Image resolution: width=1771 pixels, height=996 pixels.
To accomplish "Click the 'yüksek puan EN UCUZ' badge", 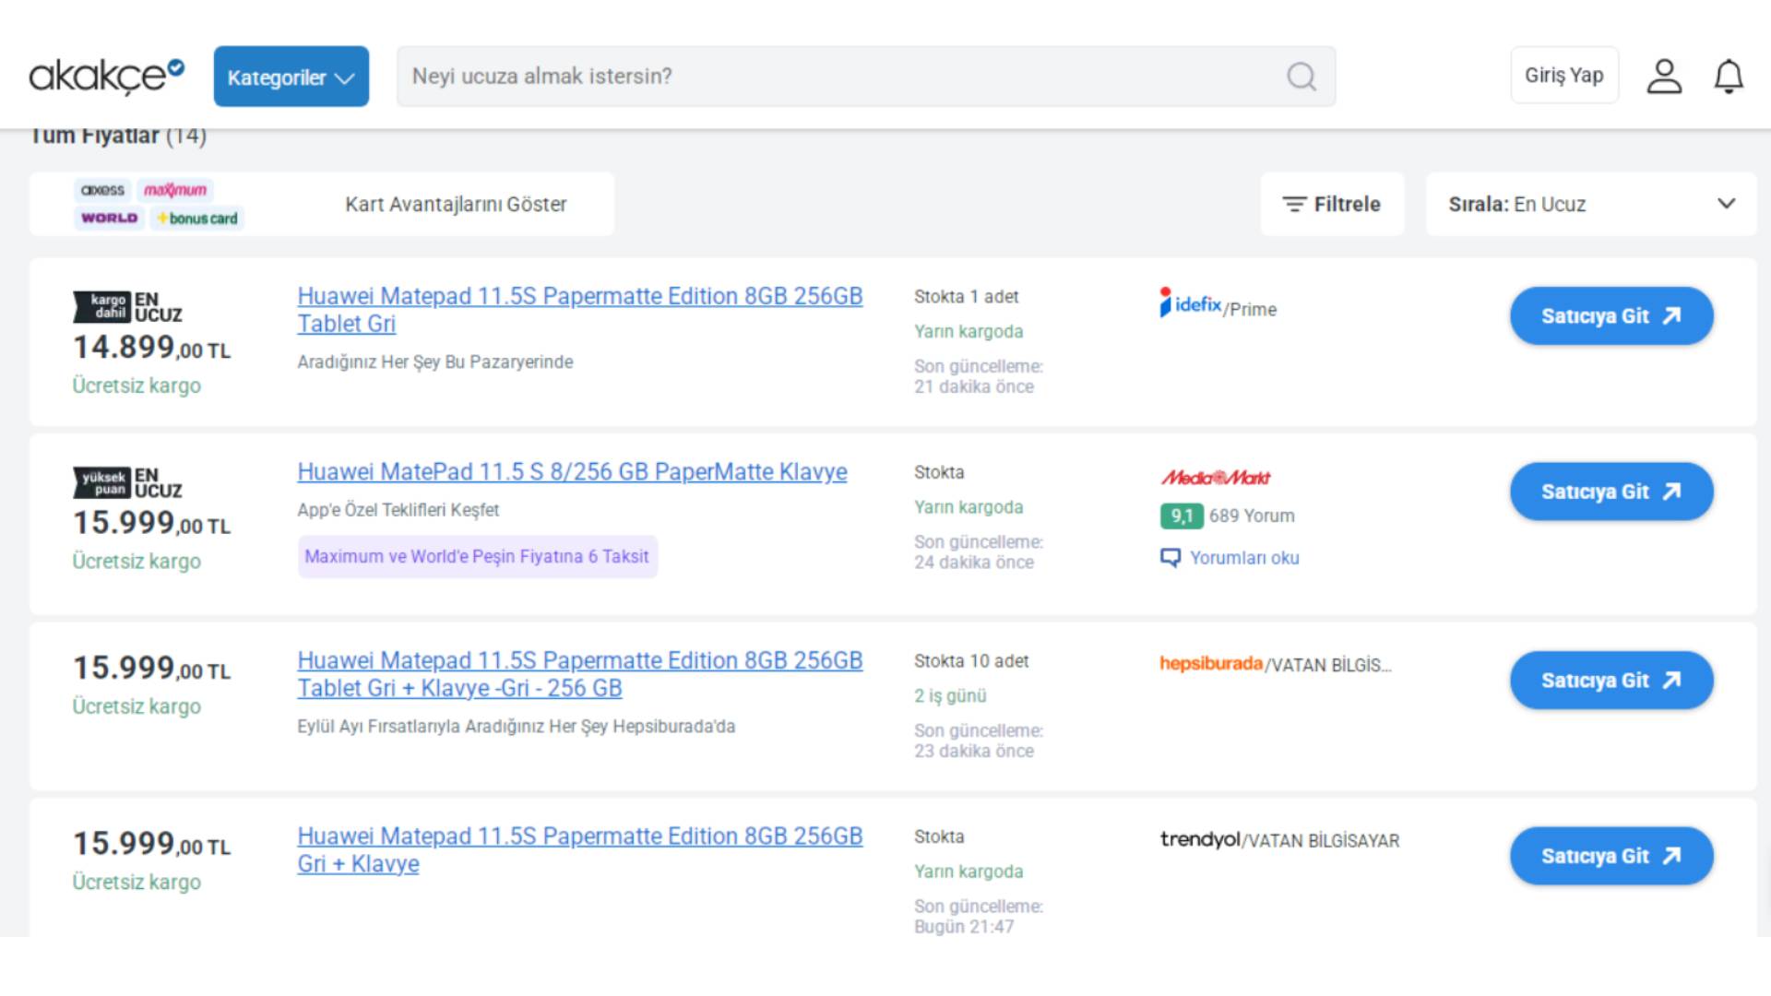I will click(127, 483).
